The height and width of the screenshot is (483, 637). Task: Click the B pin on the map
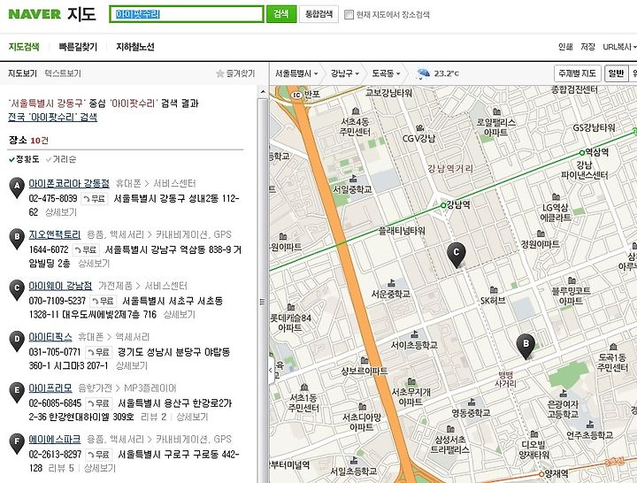coord(526,347)
